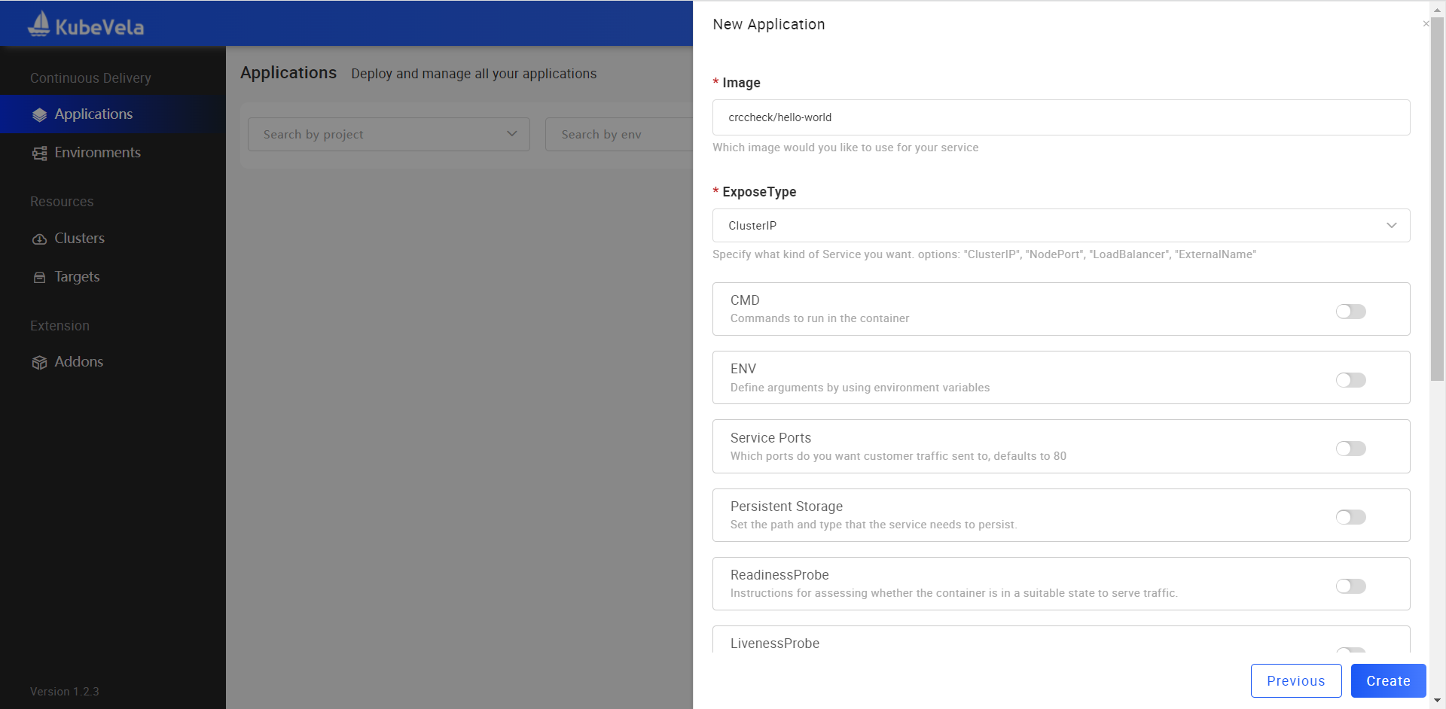Click the KubeVela sailboat logo icon
This screenshot has height=709, width=1446.
pos(38,24)
